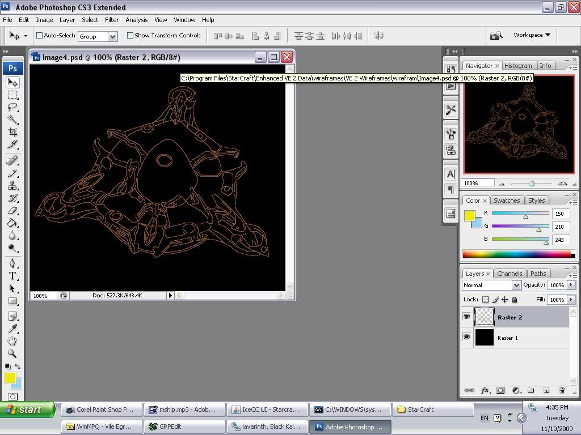Select the Pen tool
The height and width of the screenshot is (435, 581).
click(12, 263)
